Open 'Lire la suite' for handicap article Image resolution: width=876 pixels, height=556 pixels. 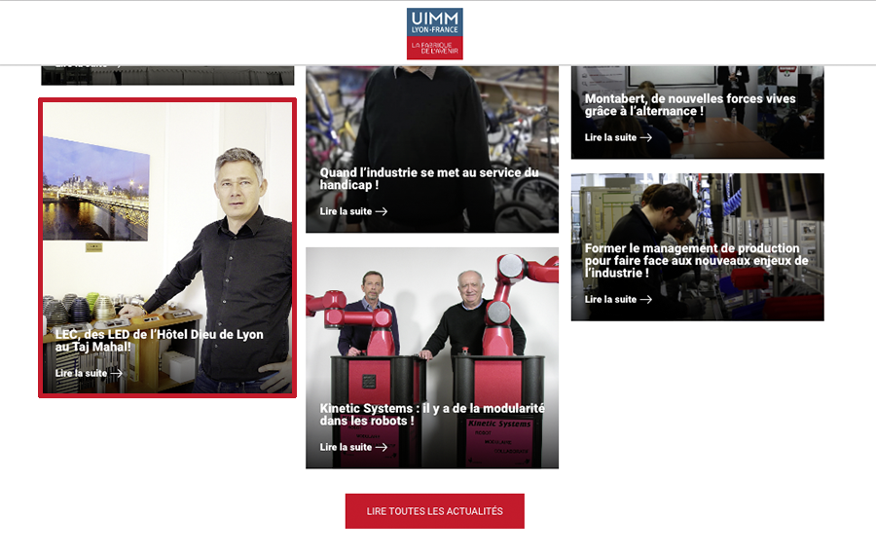[346, 211]
